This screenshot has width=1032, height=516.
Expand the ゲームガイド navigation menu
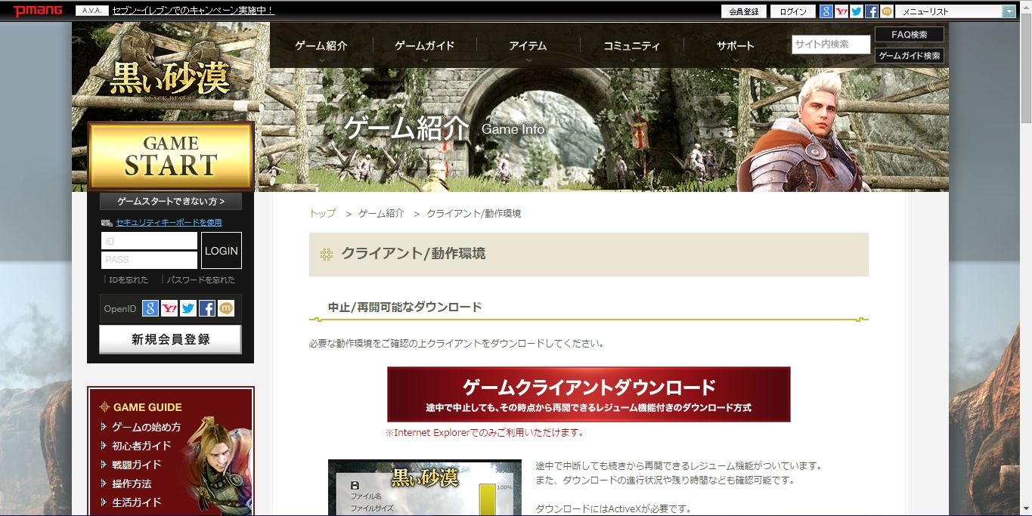pyautogui.click(x=425, y=47)
